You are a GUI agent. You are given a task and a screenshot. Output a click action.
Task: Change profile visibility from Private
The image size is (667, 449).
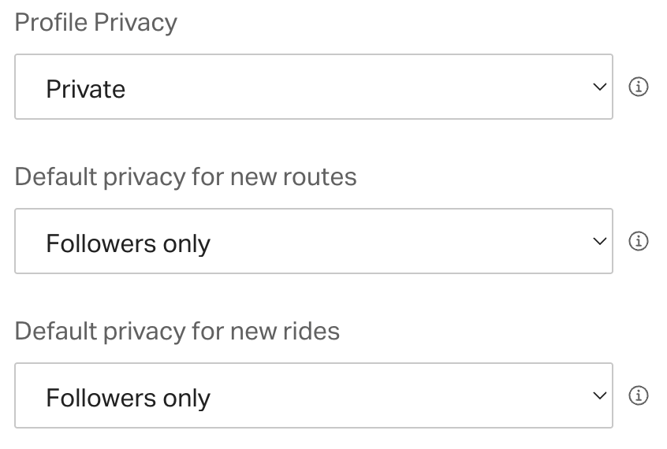pyautogui.click(x=314, y=87)
